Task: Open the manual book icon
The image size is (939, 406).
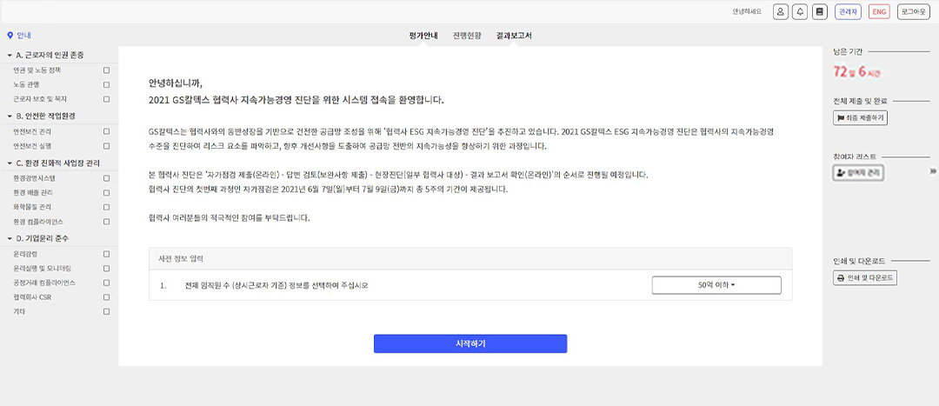Action: tap(821, 12)
